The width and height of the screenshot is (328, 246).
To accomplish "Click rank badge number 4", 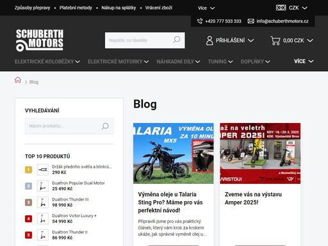I will [28, 218].
